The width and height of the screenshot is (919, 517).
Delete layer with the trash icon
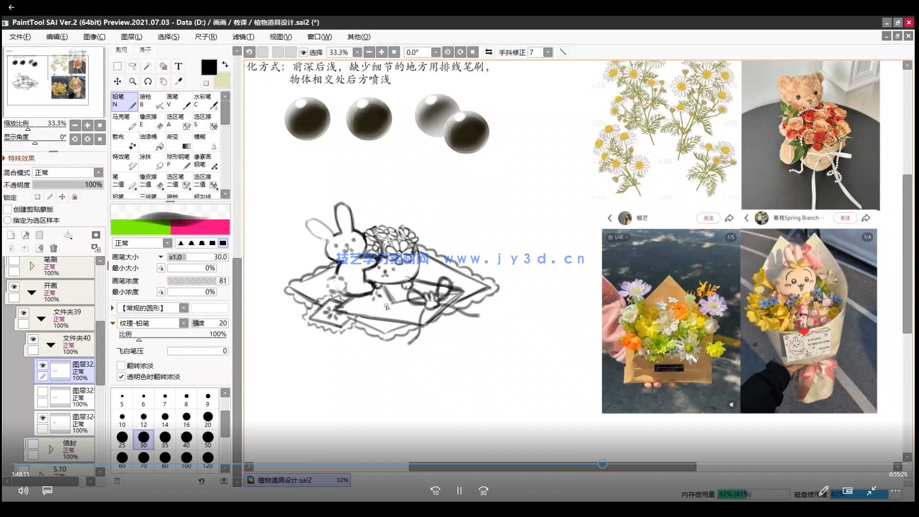54,248
